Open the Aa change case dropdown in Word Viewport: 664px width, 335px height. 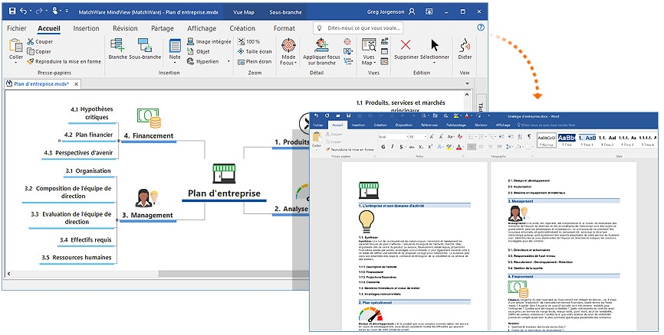[x=451, y=137]
